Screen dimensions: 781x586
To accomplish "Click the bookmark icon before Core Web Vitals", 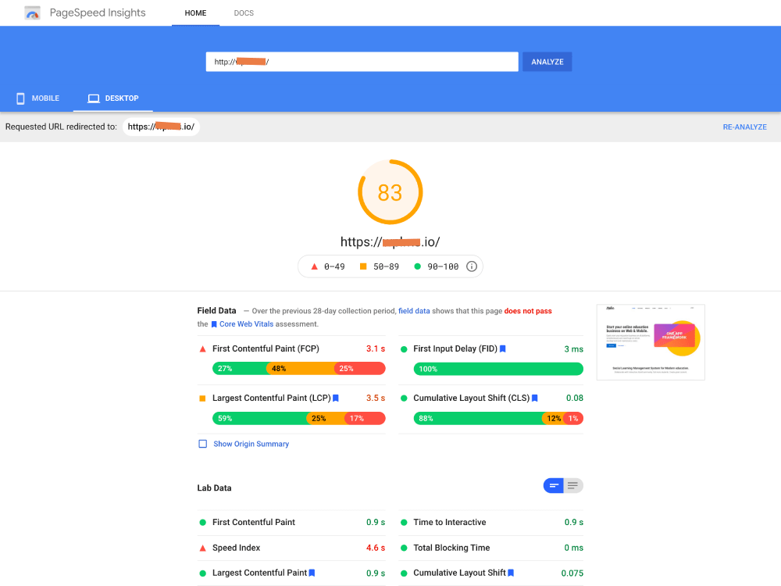I will coord(214,324).
